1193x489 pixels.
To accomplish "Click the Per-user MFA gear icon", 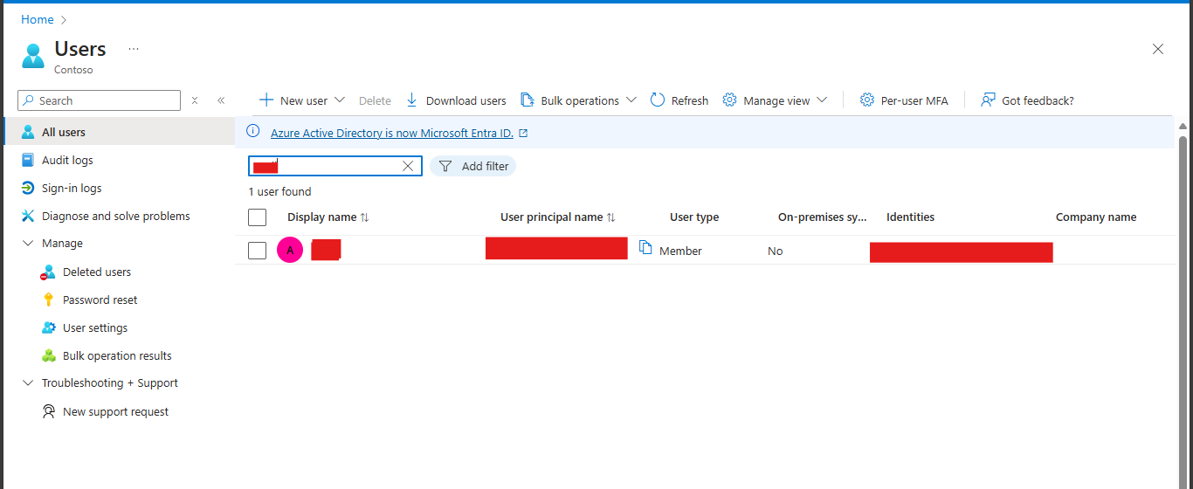I will pos(866,100).
